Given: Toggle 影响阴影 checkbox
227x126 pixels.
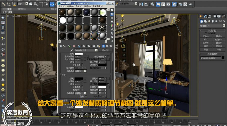Looking at the screenshot, I should pos(82,90).
